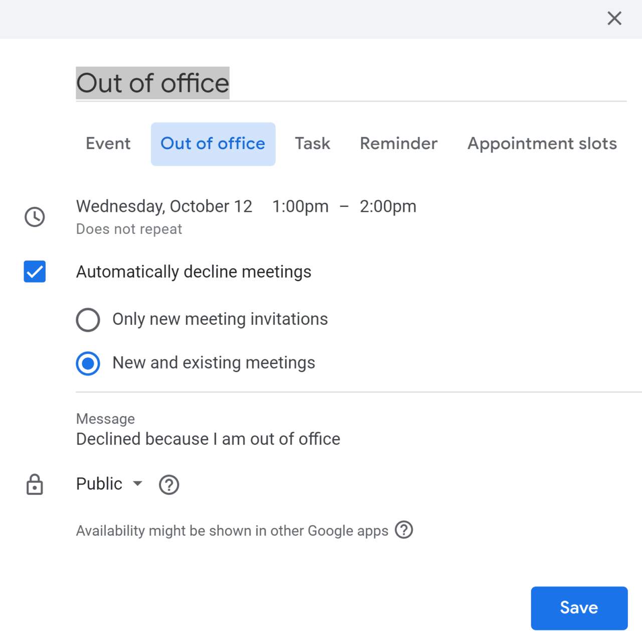Open the 2:00pm end time selector

click(x=388, y=206)
